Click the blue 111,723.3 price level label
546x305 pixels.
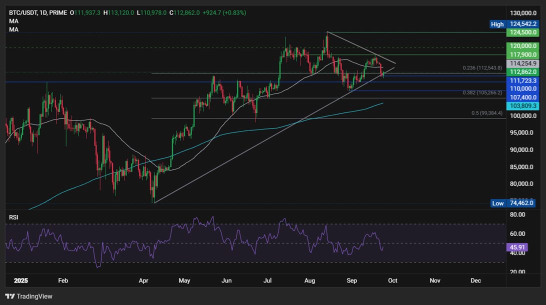tap(523, 80)
